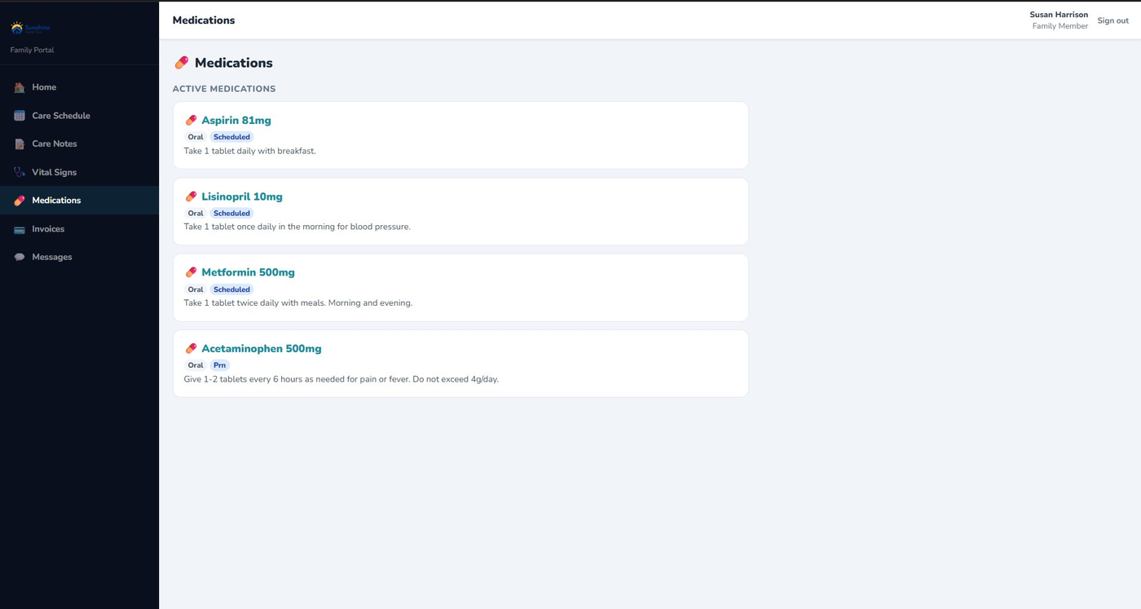Viewport: 1141px width, 609px height.
Task: Click the Lisinopril blood pressure instruction text
Action: coord(297,227)
